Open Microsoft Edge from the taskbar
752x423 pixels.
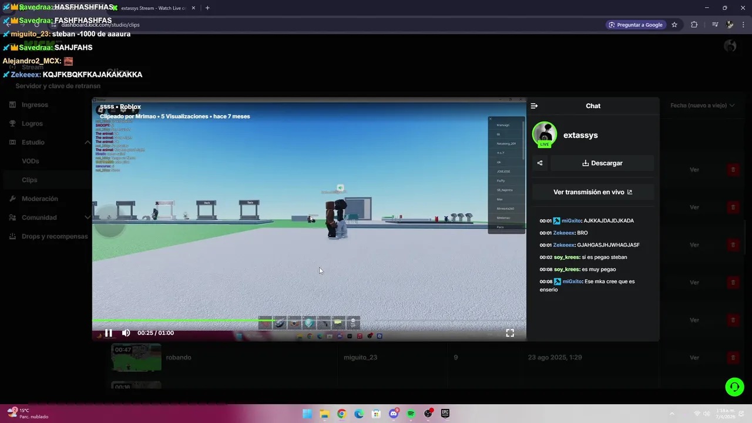pos(359,414)
